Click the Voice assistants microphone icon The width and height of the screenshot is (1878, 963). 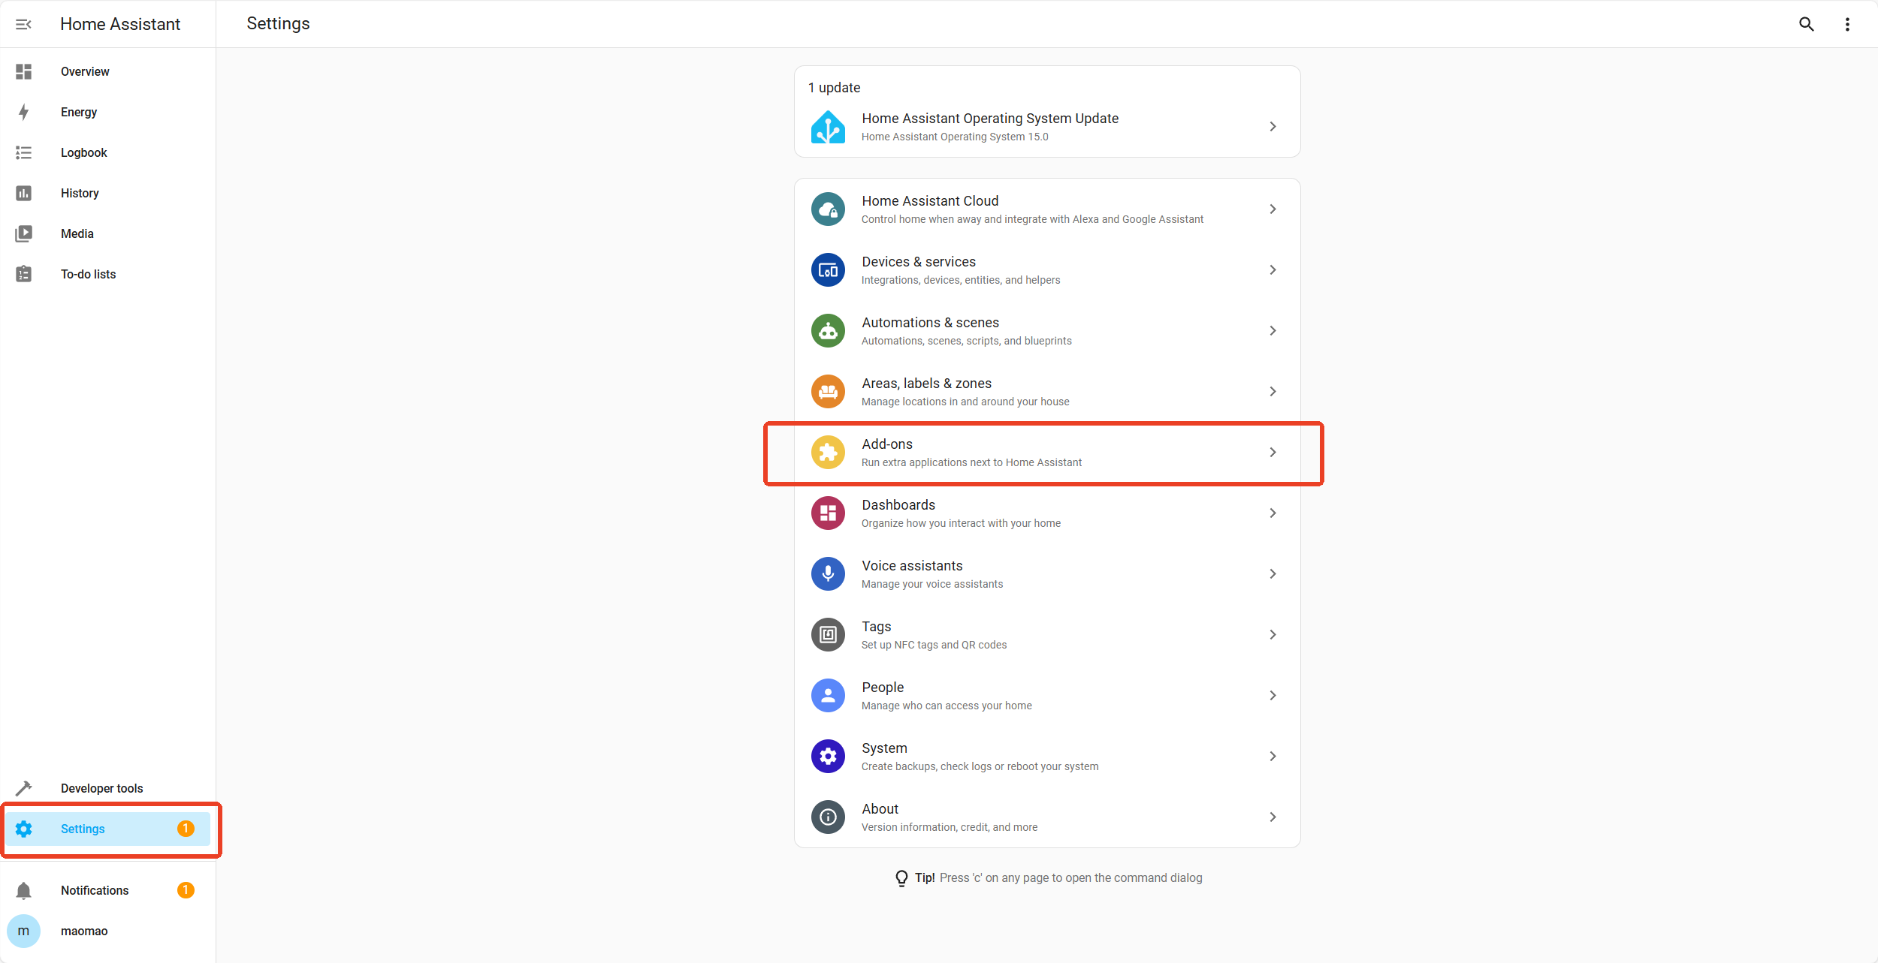pos(828,574)
